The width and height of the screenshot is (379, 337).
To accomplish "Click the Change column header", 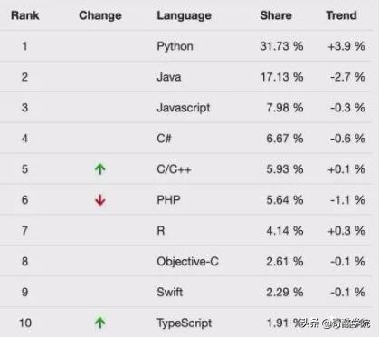I will coord(100,15).
